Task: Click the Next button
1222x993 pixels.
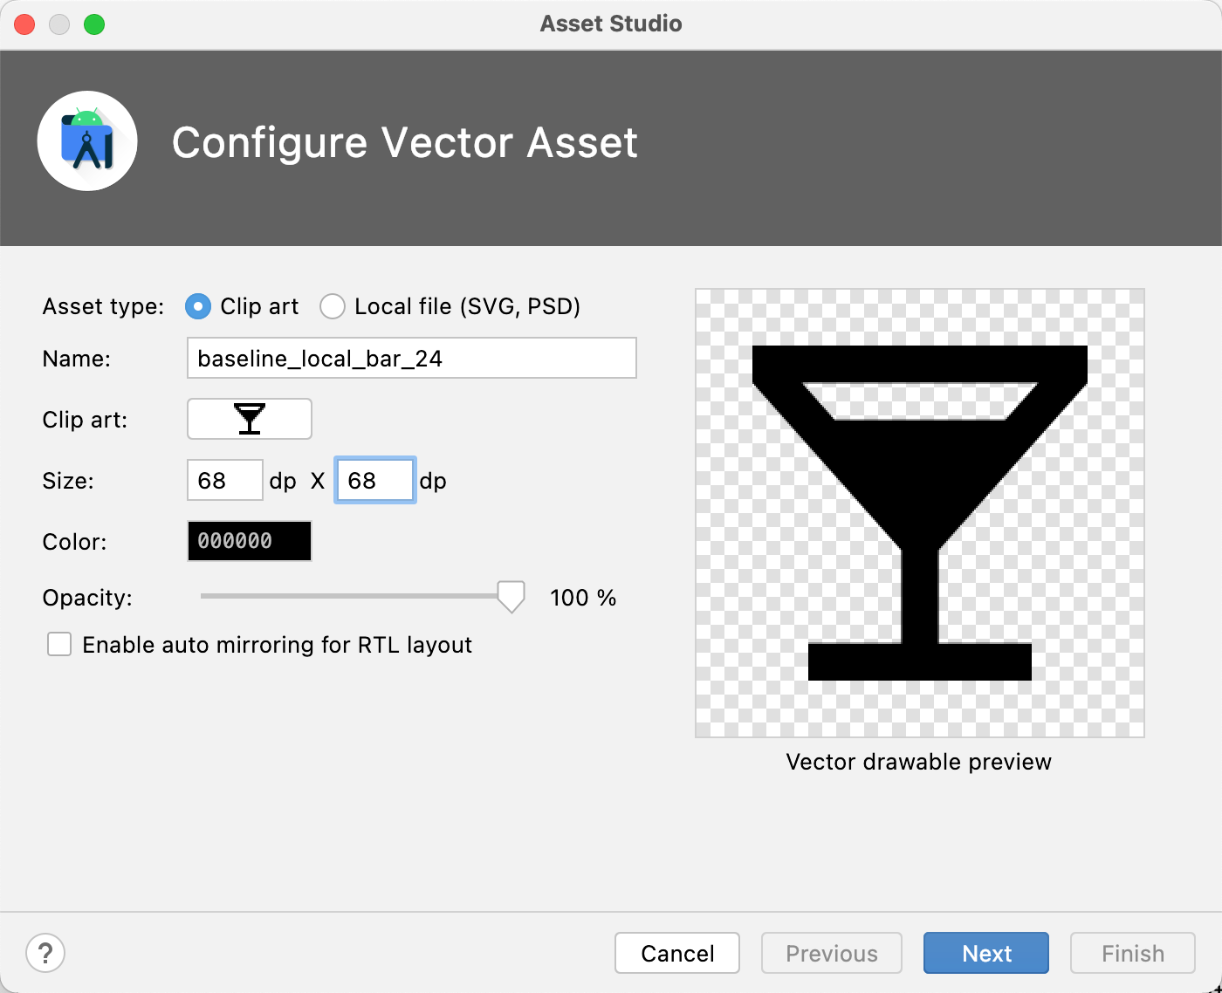Action: [986, 953]
